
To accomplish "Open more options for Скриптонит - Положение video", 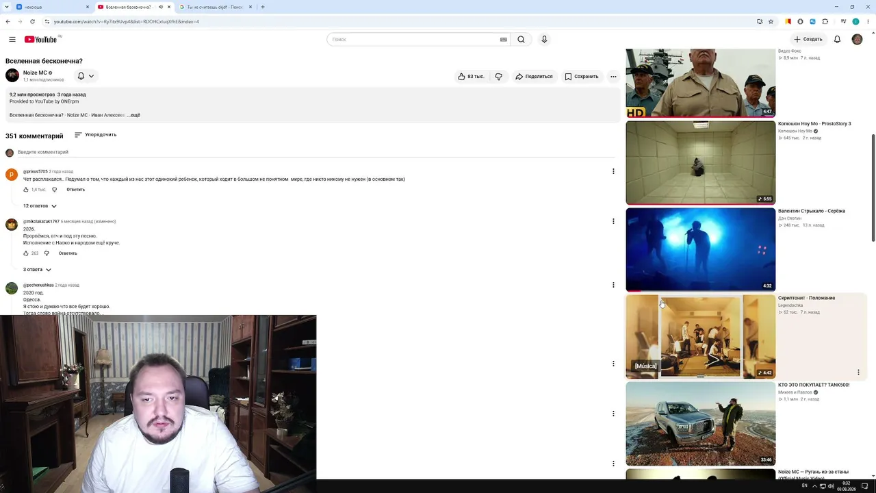I will [858, 372].
